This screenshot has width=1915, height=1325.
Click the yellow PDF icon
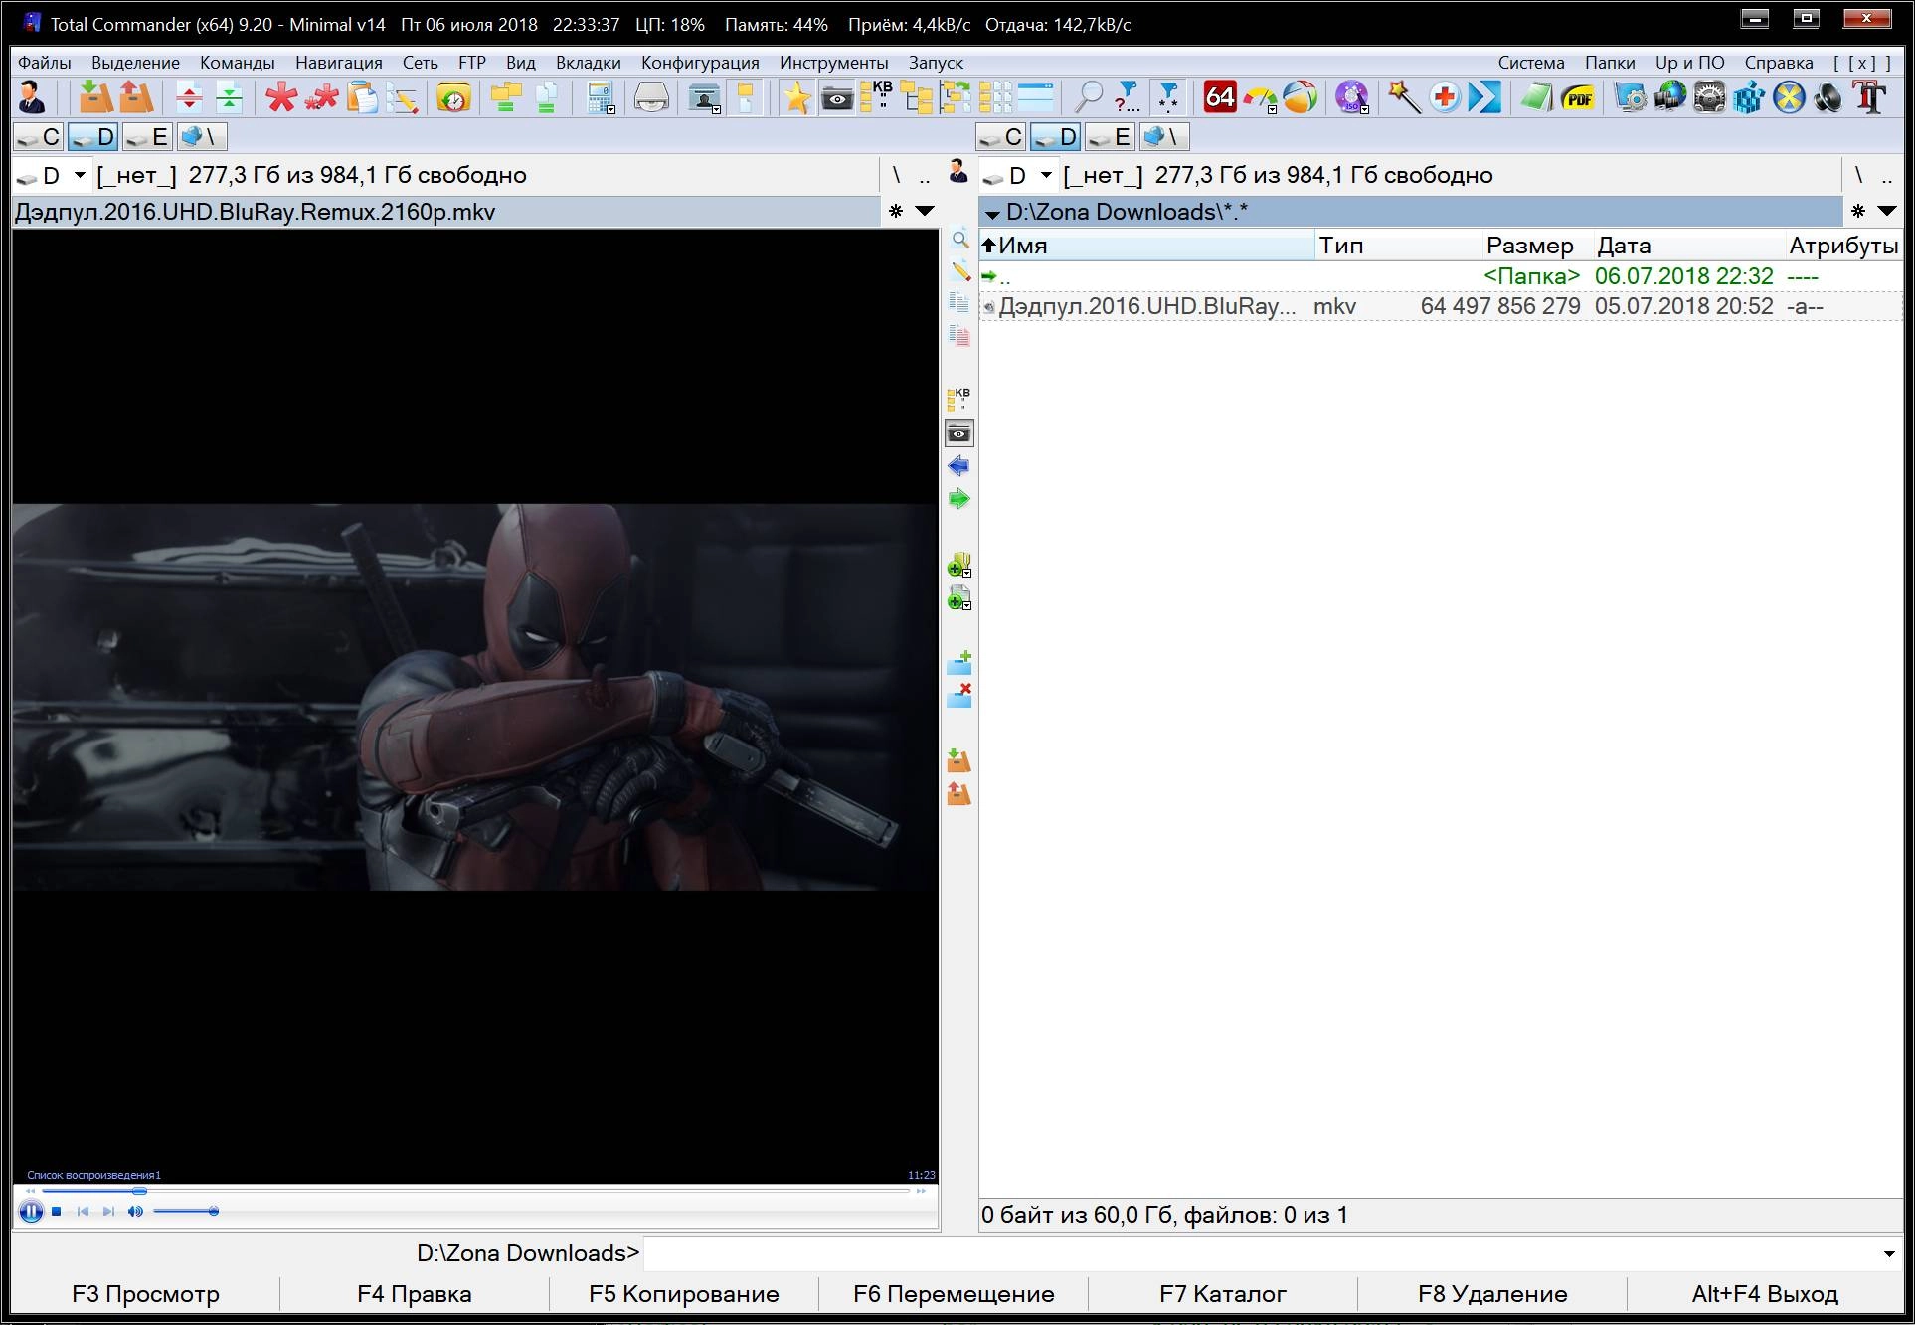(x=1577, y=97)
